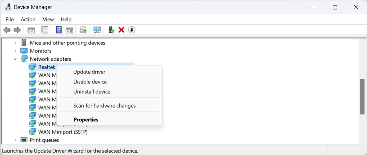Click the Device Manager title bar icon
The height and width of the screenshot is (155, 367).
click(x=8, y=7)
